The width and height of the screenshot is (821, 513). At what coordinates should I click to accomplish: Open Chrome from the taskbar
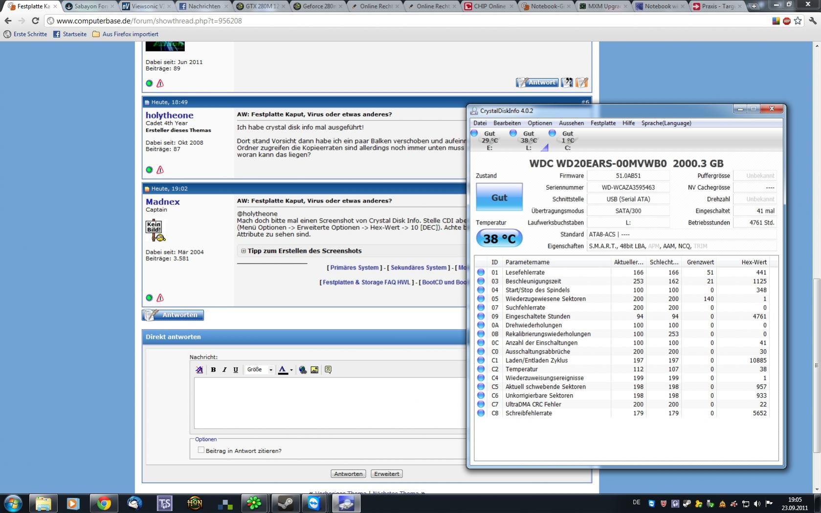coord(104,503)
